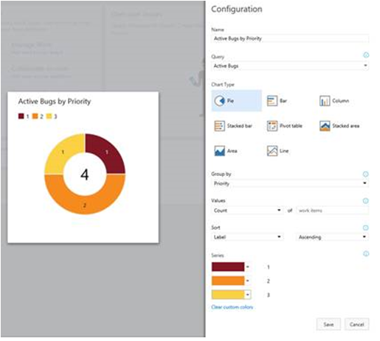Click the dark red series 1 swatch
380x341 pixels.
pyautogui.click(x=228, y=267)
